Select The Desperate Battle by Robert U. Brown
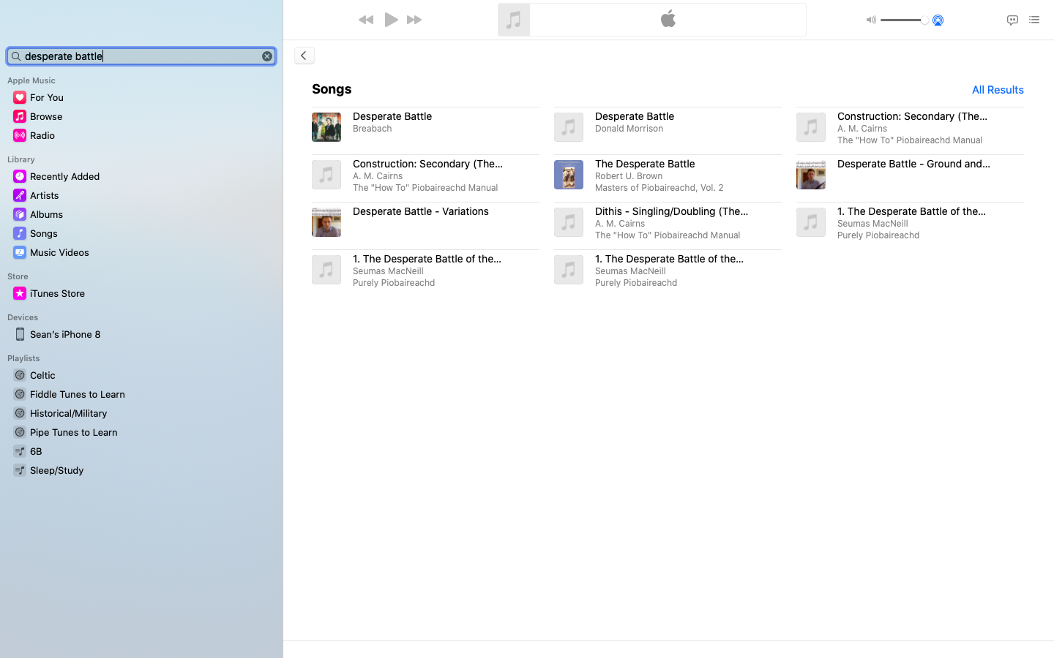Screen dimensions: 1054x658 (668, 175)
